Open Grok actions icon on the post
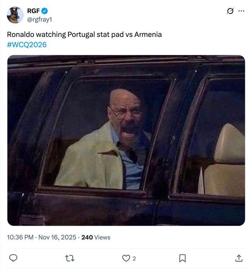Screen dimensions: 249x269 pos(231,11)
